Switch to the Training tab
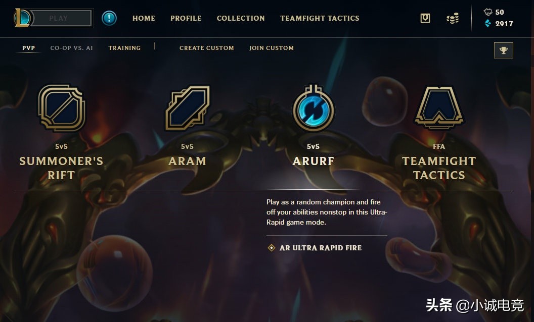Image resolution: width=534 pixels, height=322 pixels. tap(124, 48)
